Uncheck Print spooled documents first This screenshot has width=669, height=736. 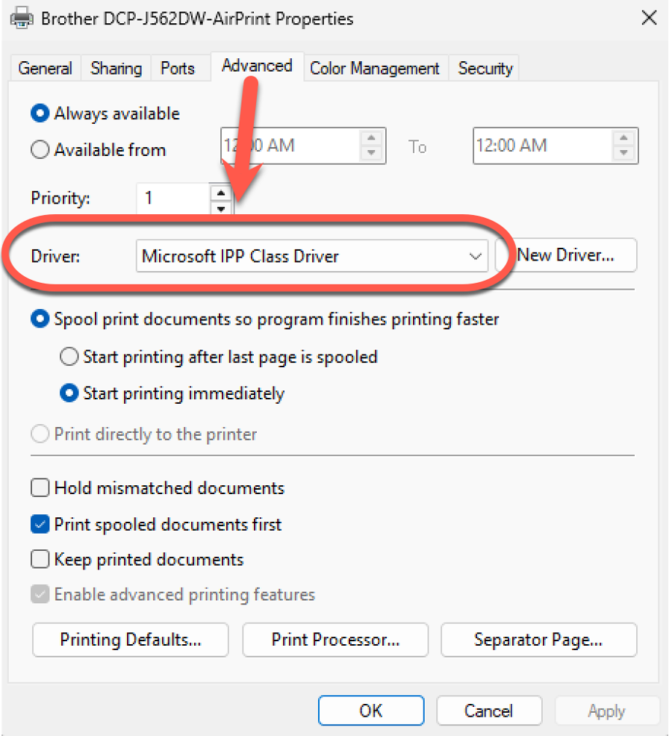(x=40, y=525)
